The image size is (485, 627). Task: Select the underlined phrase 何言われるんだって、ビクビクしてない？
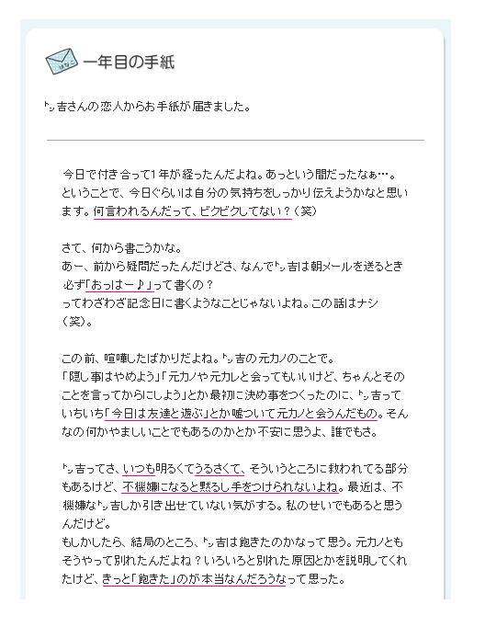pos(193,211)
